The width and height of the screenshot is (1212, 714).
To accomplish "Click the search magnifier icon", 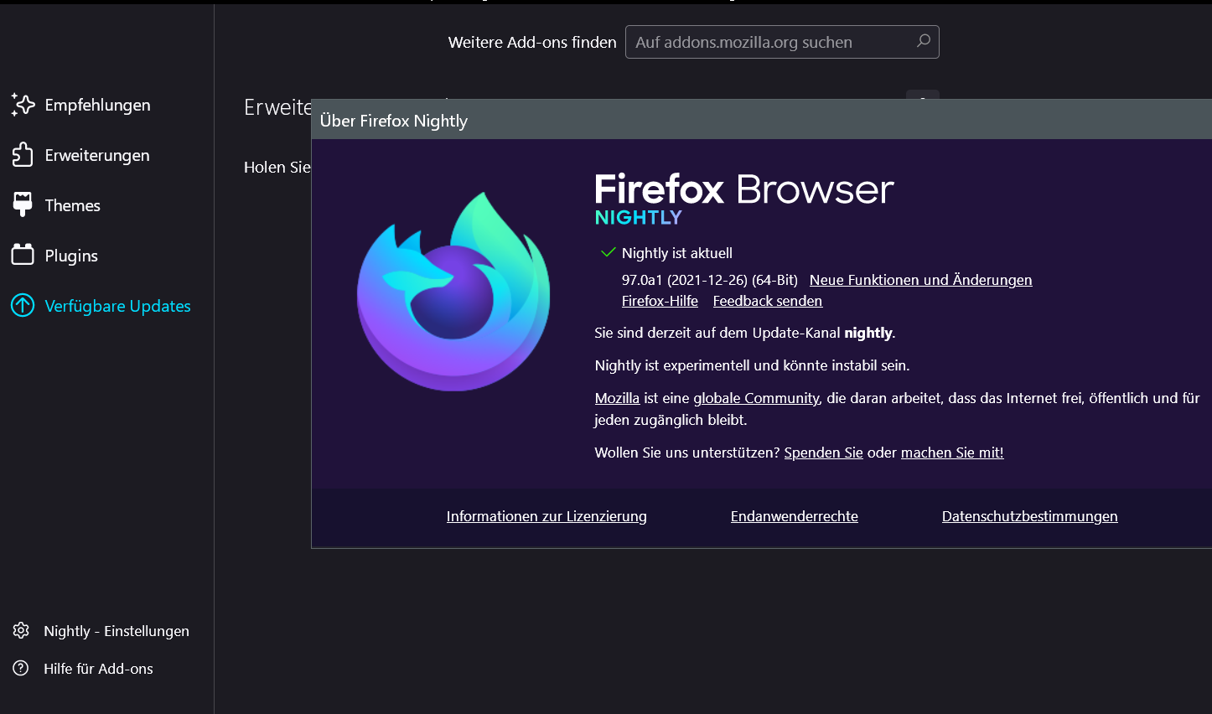I will tap(923, 41).
